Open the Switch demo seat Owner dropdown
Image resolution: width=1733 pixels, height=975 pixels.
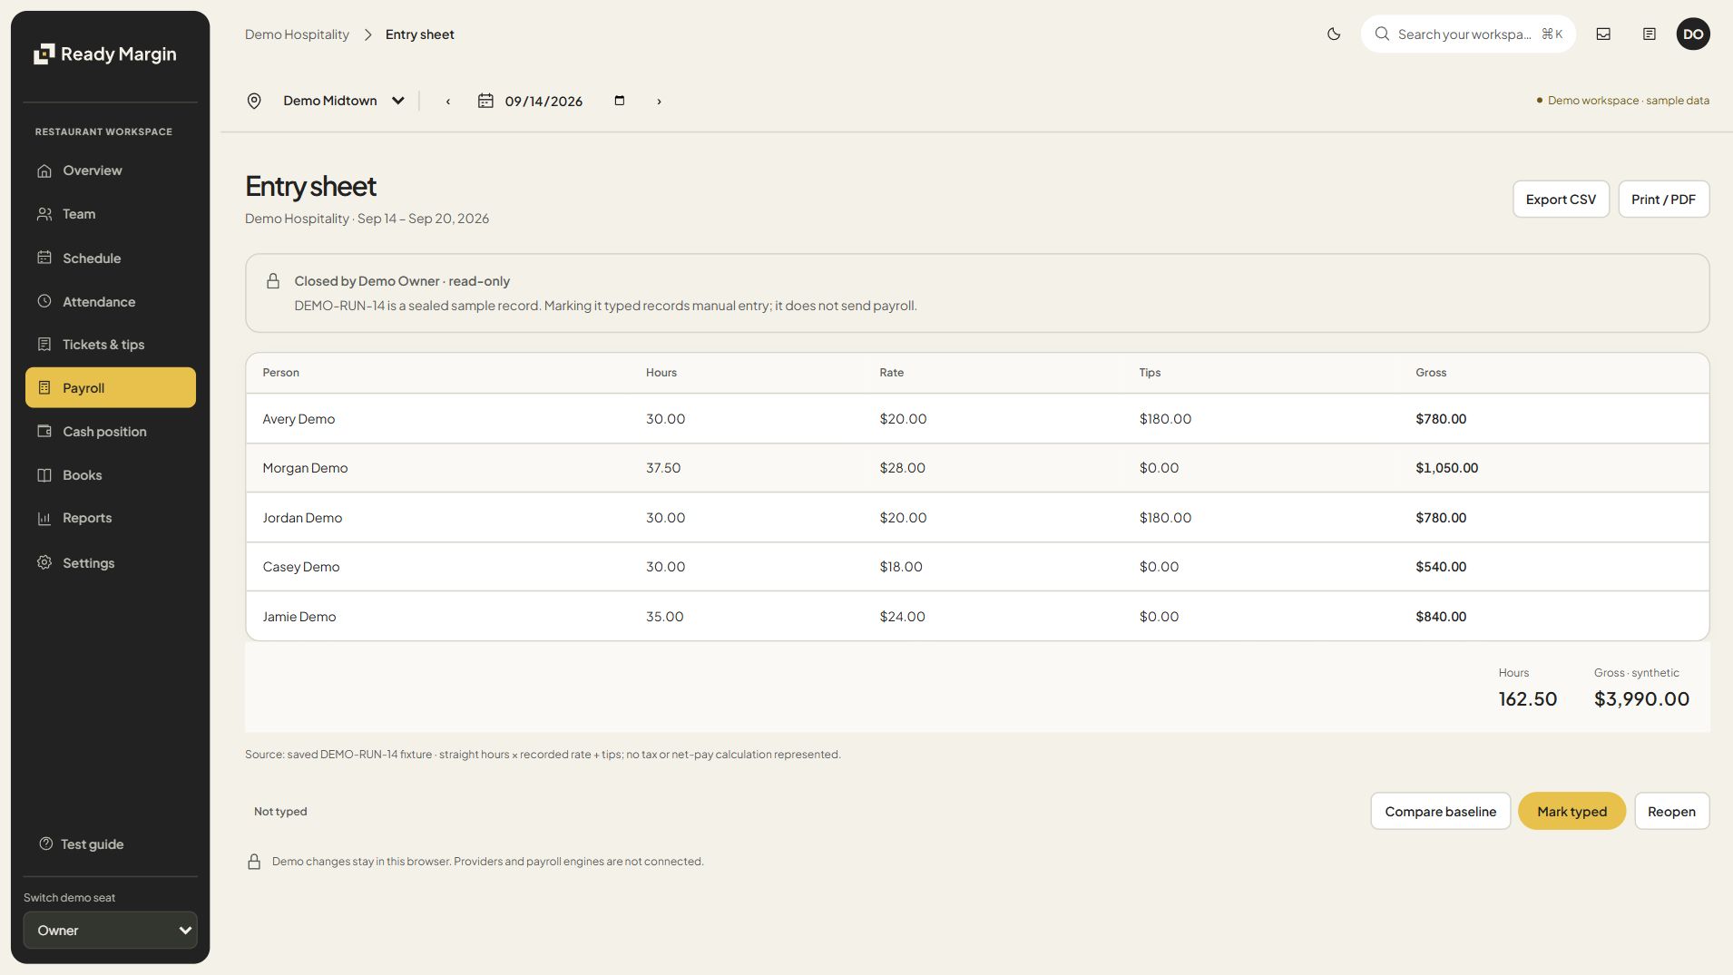111,931
